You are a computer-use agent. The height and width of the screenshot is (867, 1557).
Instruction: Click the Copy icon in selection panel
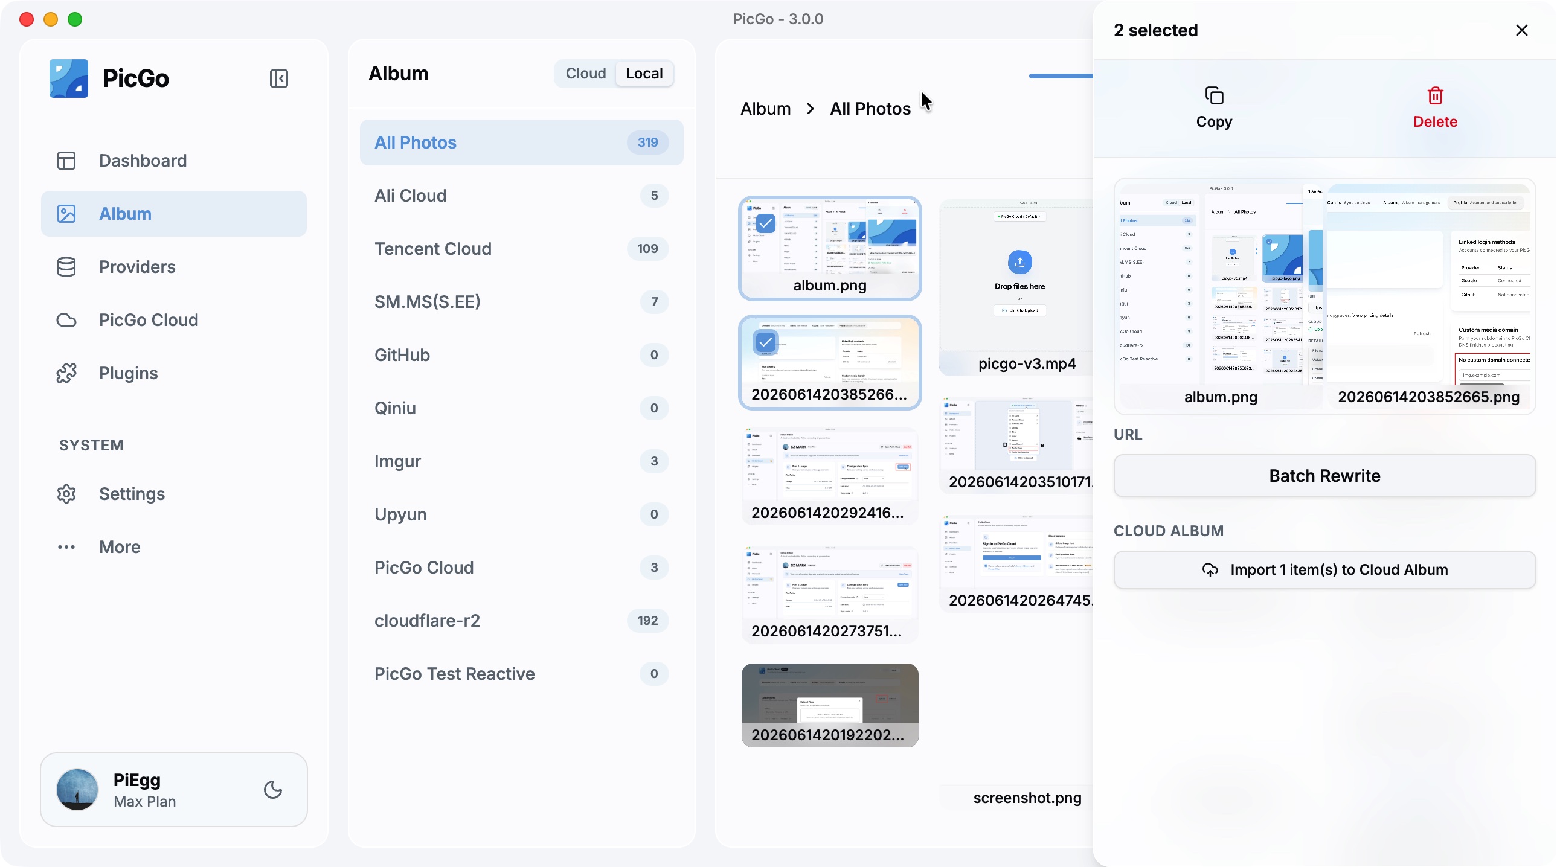click(x=1215, y=95)
